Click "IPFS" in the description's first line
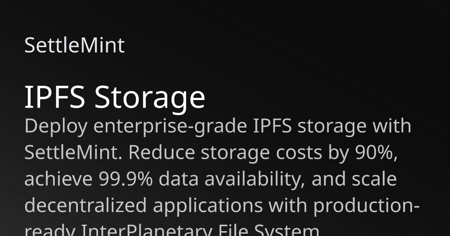Viewport: 450px width, 236px height. point(273,127)
